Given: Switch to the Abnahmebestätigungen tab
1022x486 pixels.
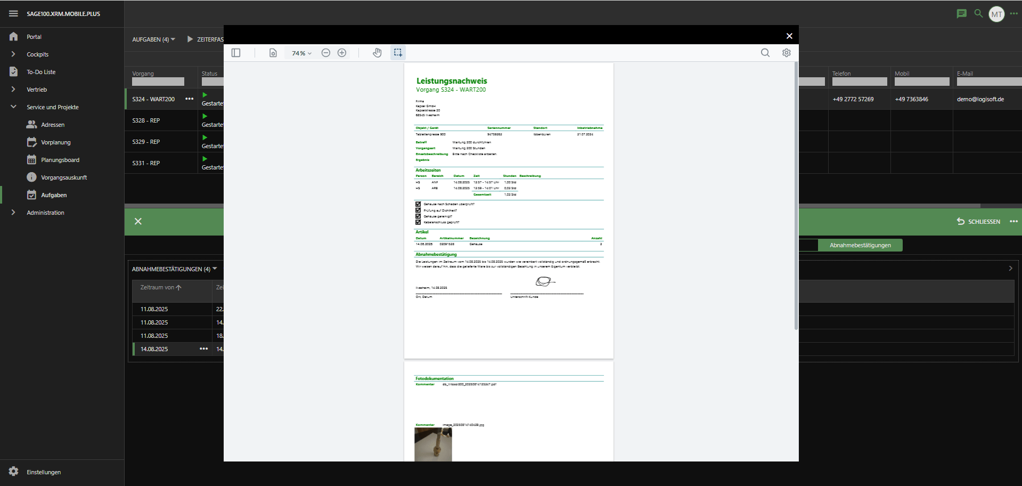Looking at the screenshot, I should (860, 245).
